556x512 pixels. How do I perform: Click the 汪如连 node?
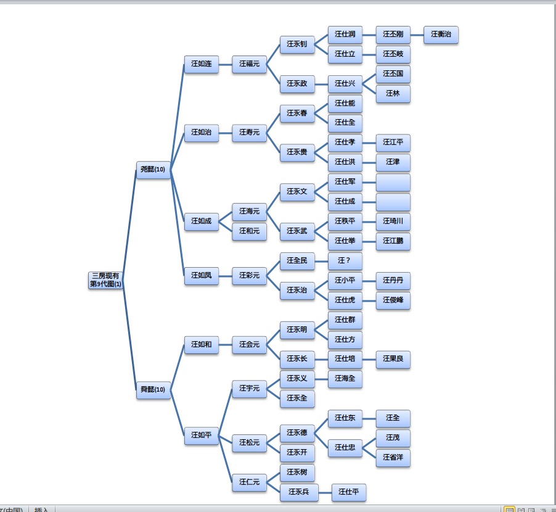coord(201,64)
